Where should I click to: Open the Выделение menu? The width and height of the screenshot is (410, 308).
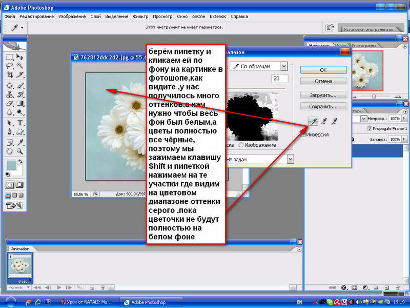117,16
